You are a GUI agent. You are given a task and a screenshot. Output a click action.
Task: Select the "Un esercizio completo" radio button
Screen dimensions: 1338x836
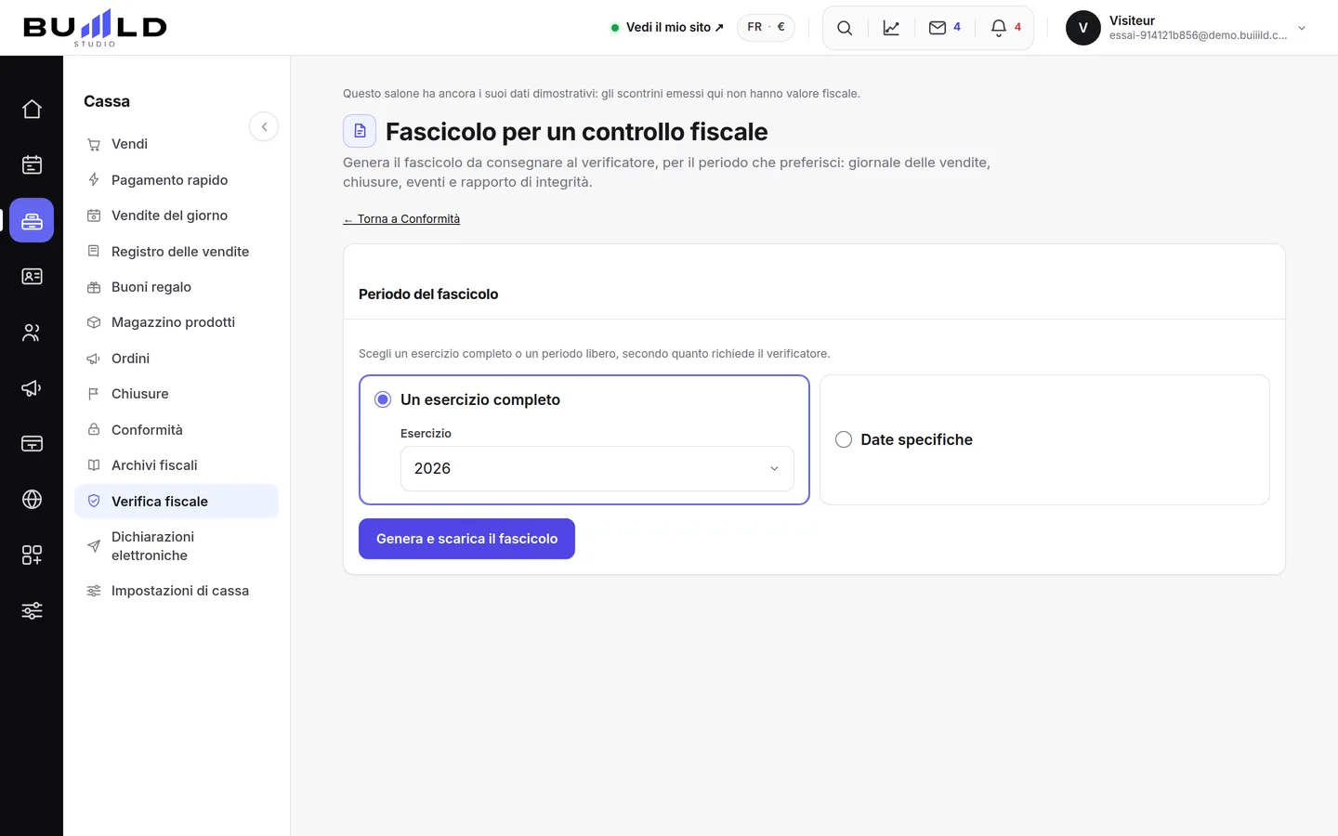pyautogui.click(x=383, y=399)
